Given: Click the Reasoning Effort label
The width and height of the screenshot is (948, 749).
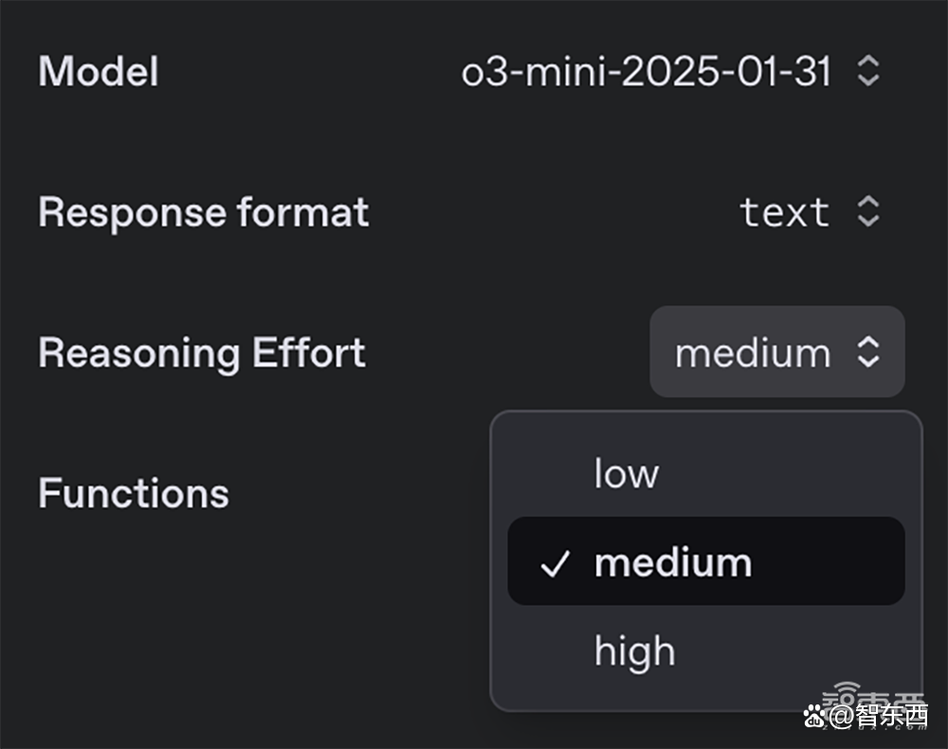Looking at the screenshot, I should 202,353.
